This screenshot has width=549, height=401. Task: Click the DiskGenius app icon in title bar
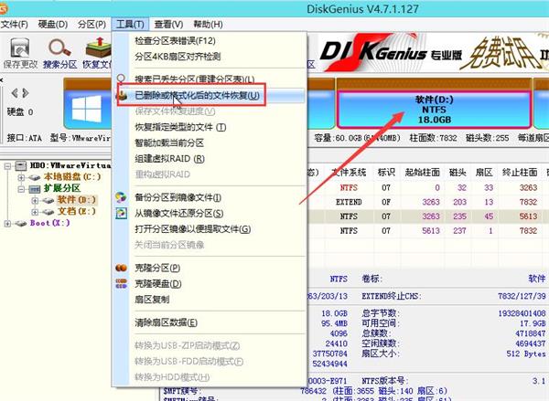[x=3, y=8]
